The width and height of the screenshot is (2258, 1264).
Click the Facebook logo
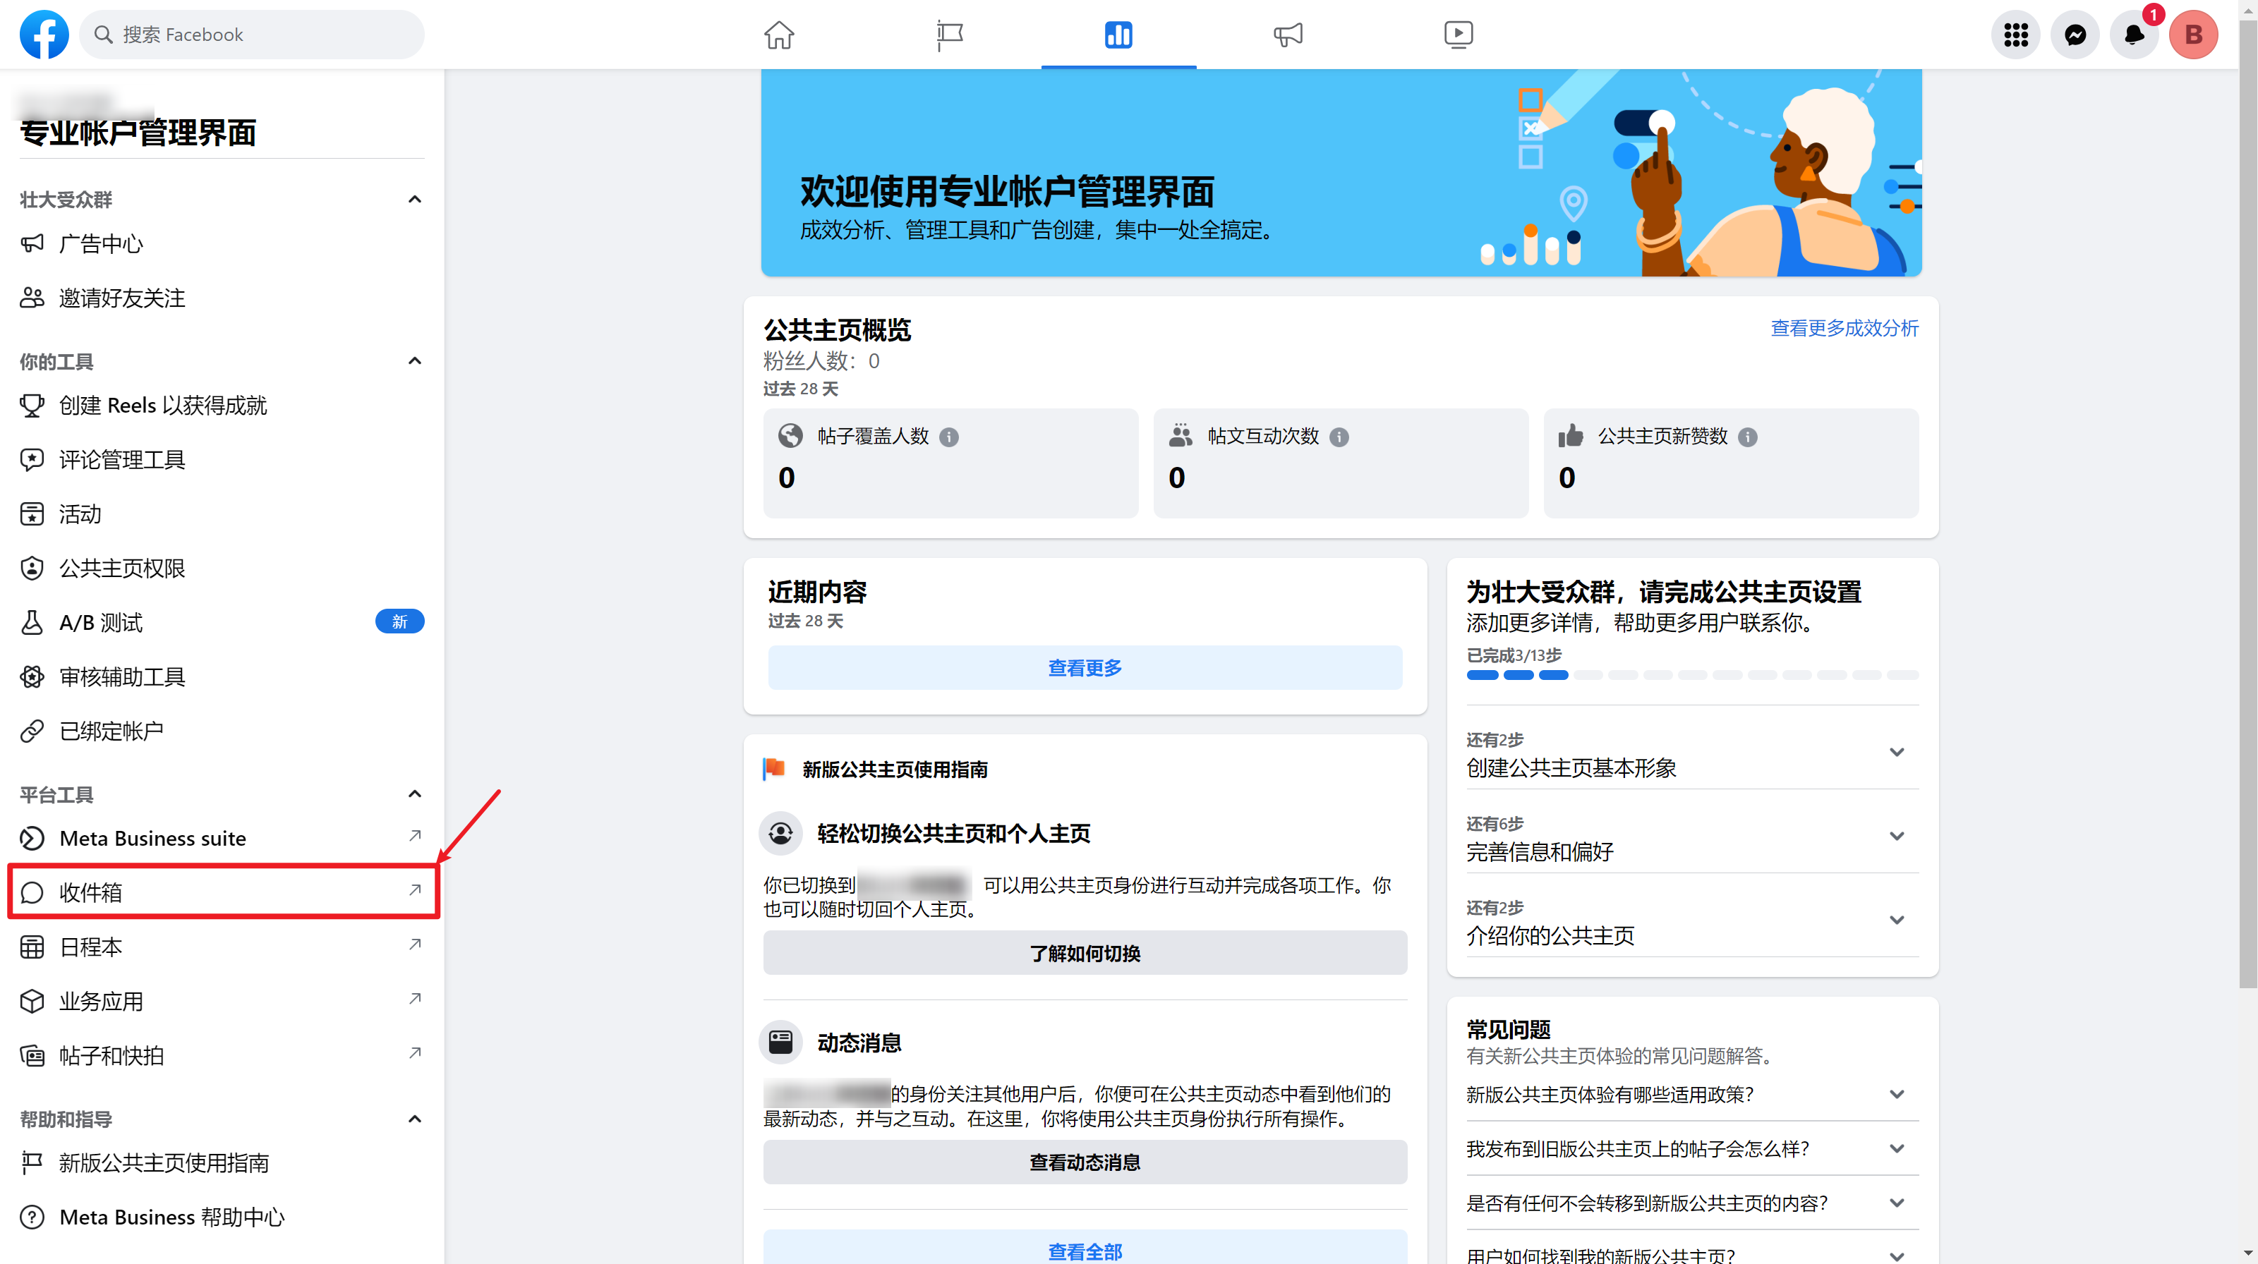click(44, 34)
